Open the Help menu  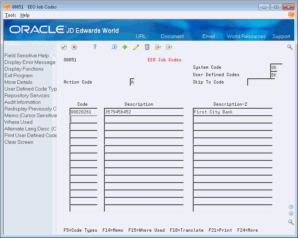(25, 15)
